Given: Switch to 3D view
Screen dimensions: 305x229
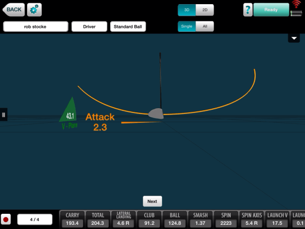Looking at the screenshot, I should coord(187,10).
